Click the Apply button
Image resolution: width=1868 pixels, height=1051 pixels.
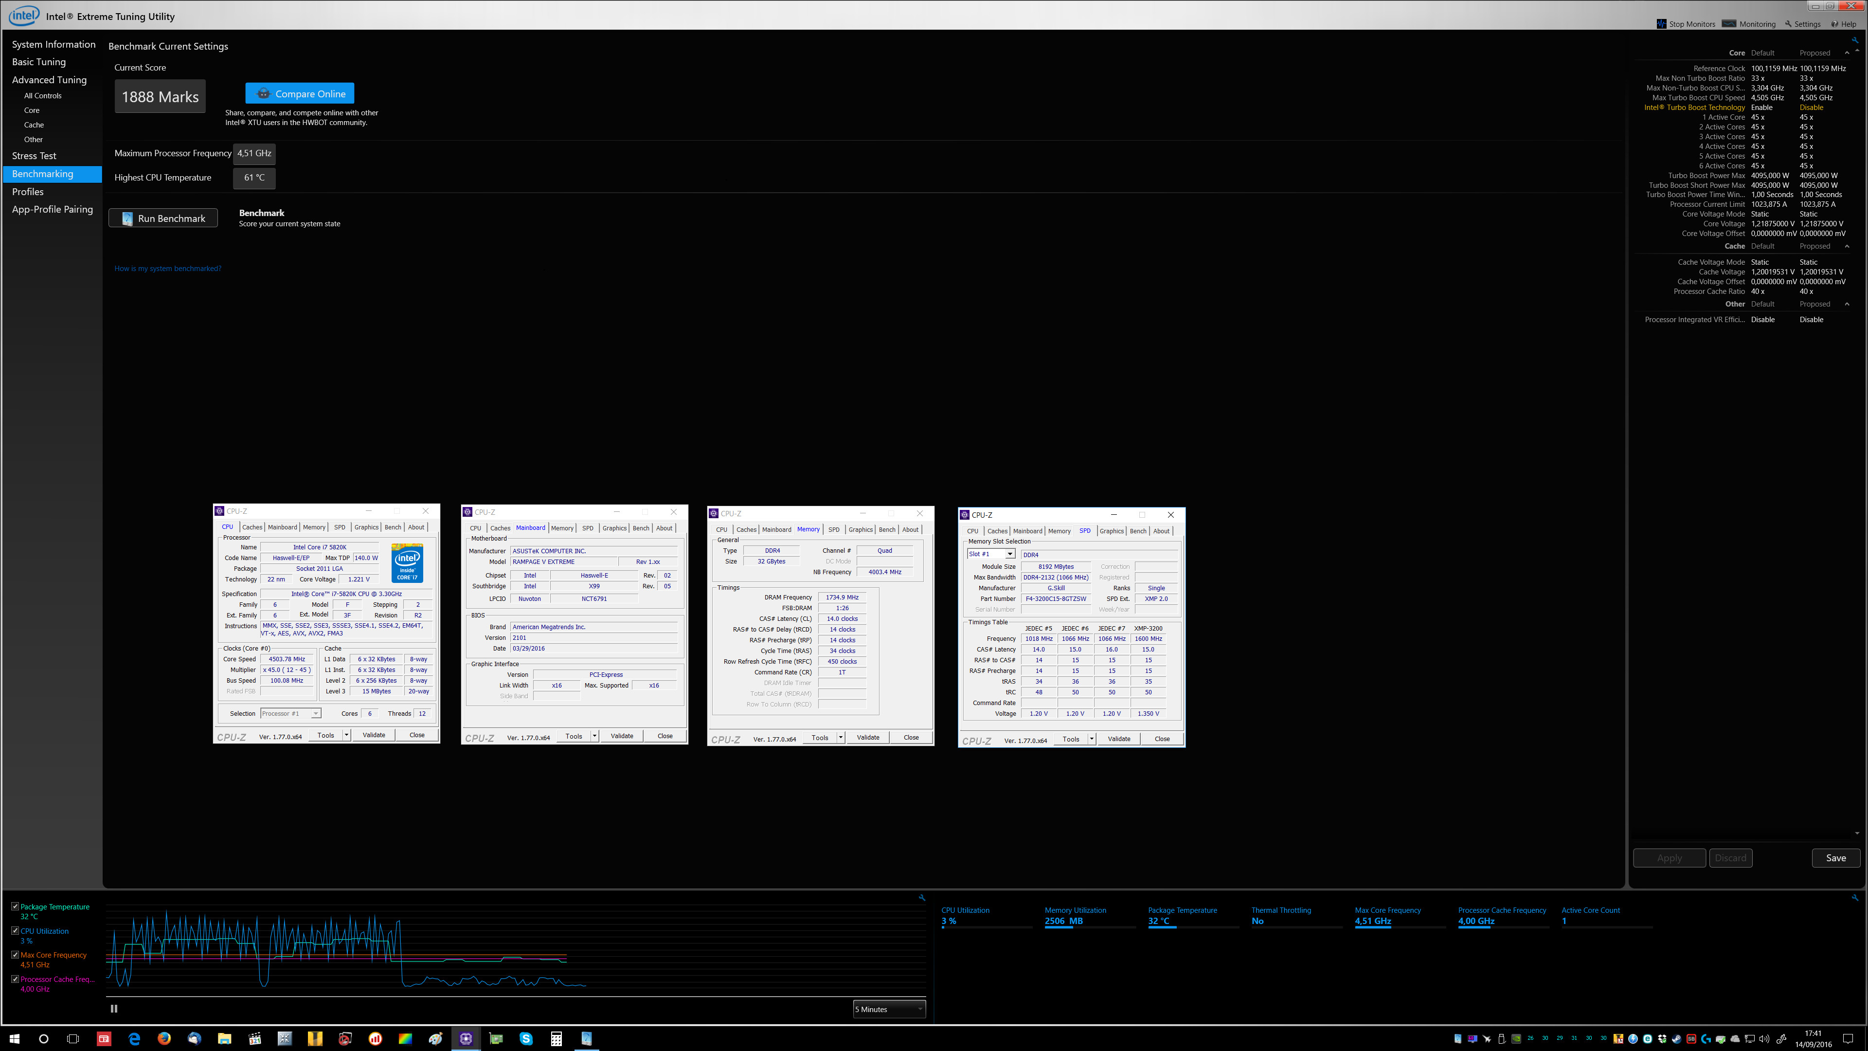click(x=1670, y=858)
